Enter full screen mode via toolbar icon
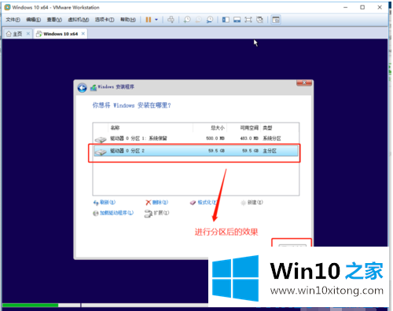 pos(248,20)
